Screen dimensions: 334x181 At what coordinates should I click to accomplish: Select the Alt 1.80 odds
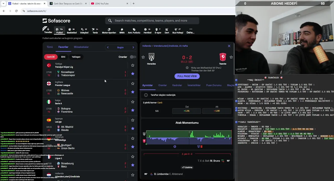point(217,111)
